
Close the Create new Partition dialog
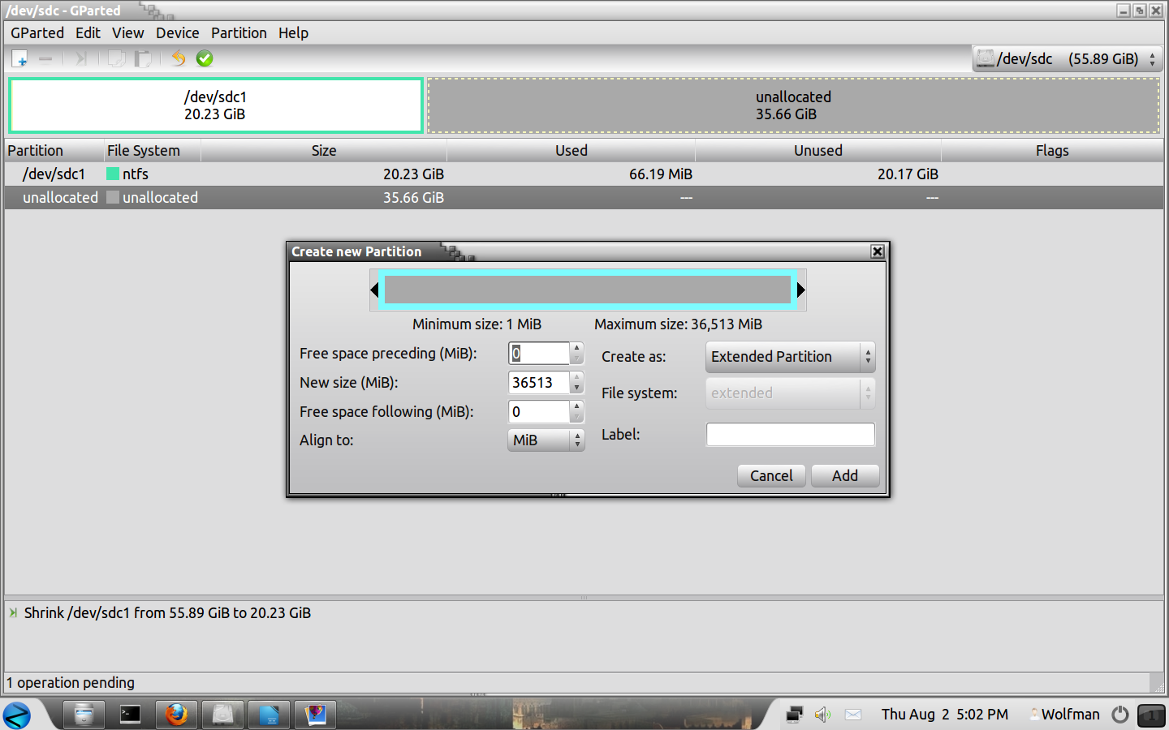point(878,251)
